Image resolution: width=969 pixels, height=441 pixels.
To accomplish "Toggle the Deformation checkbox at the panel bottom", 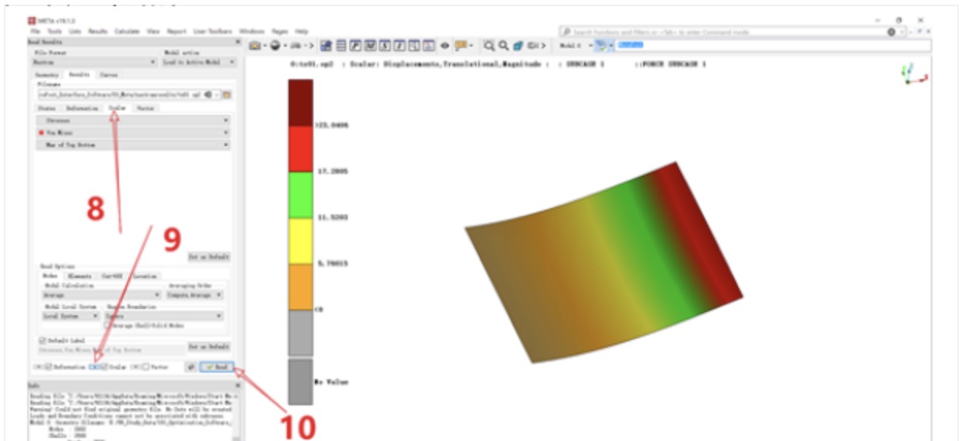I will point(48,366).
